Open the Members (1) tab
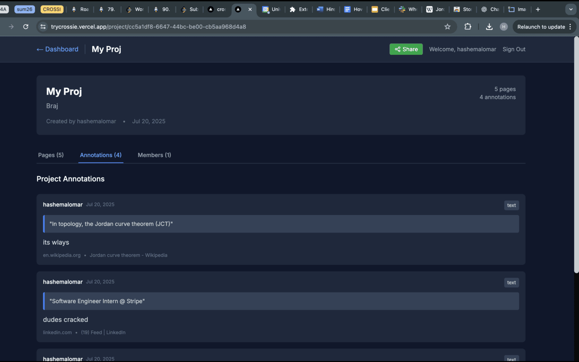Image resolution: width=579 pixels, height=362 pixels. pos(154,155)
